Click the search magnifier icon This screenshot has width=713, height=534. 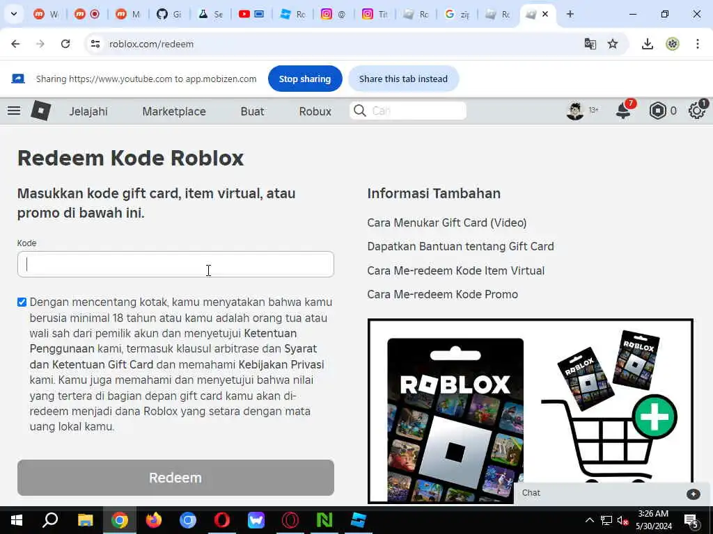pos(360,111)
